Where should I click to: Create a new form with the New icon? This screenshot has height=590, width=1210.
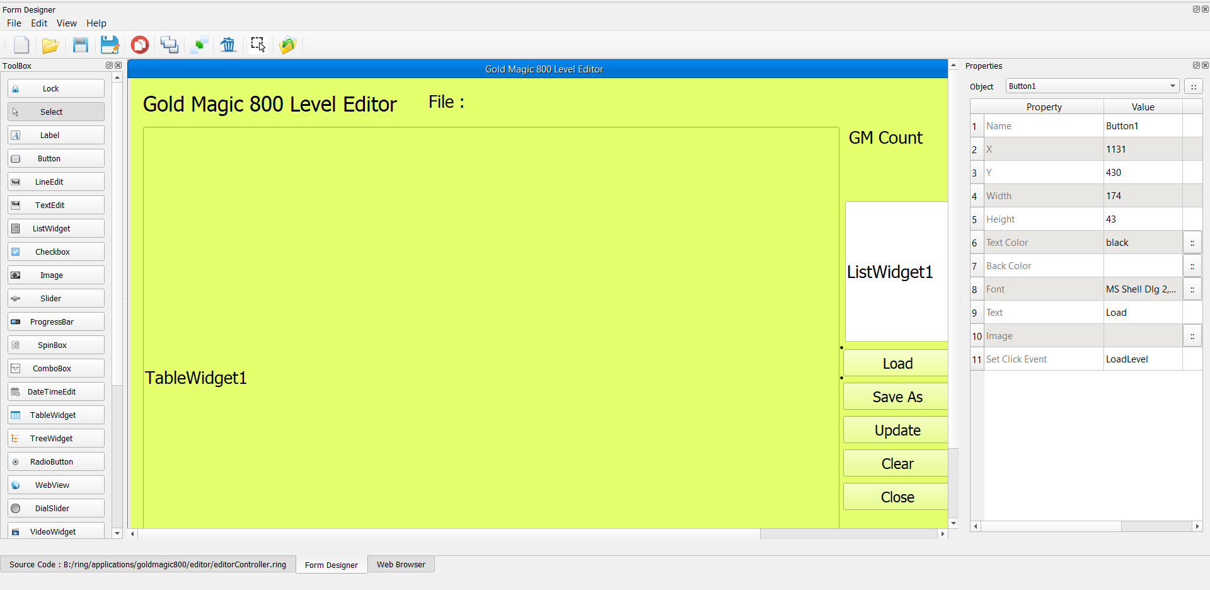click(21, 45)
